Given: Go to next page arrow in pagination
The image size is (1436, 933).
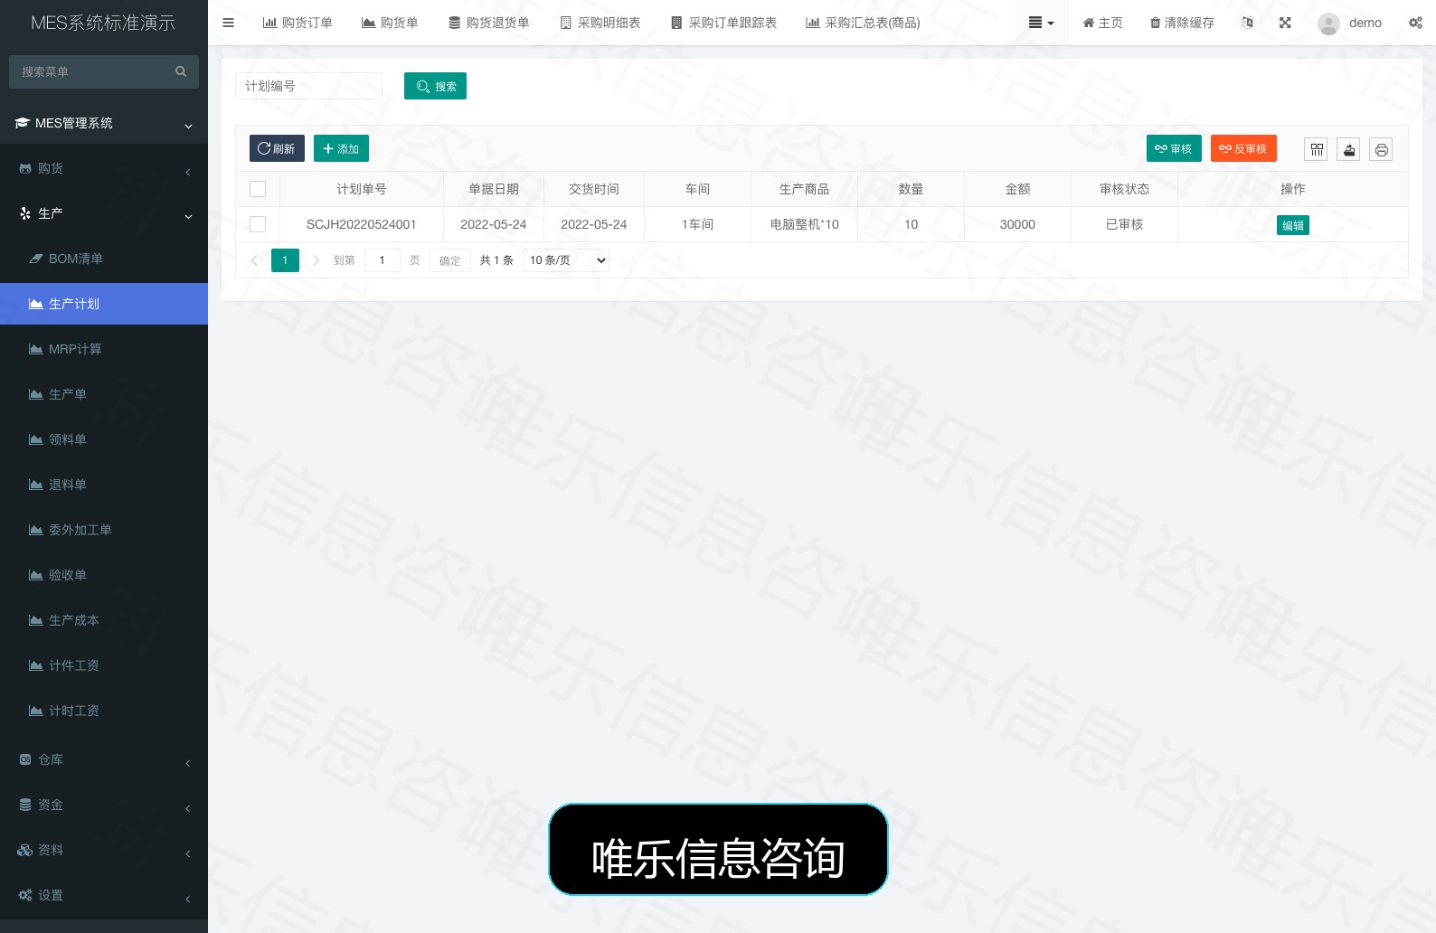Looking at the screenshot, I should 316,260.
